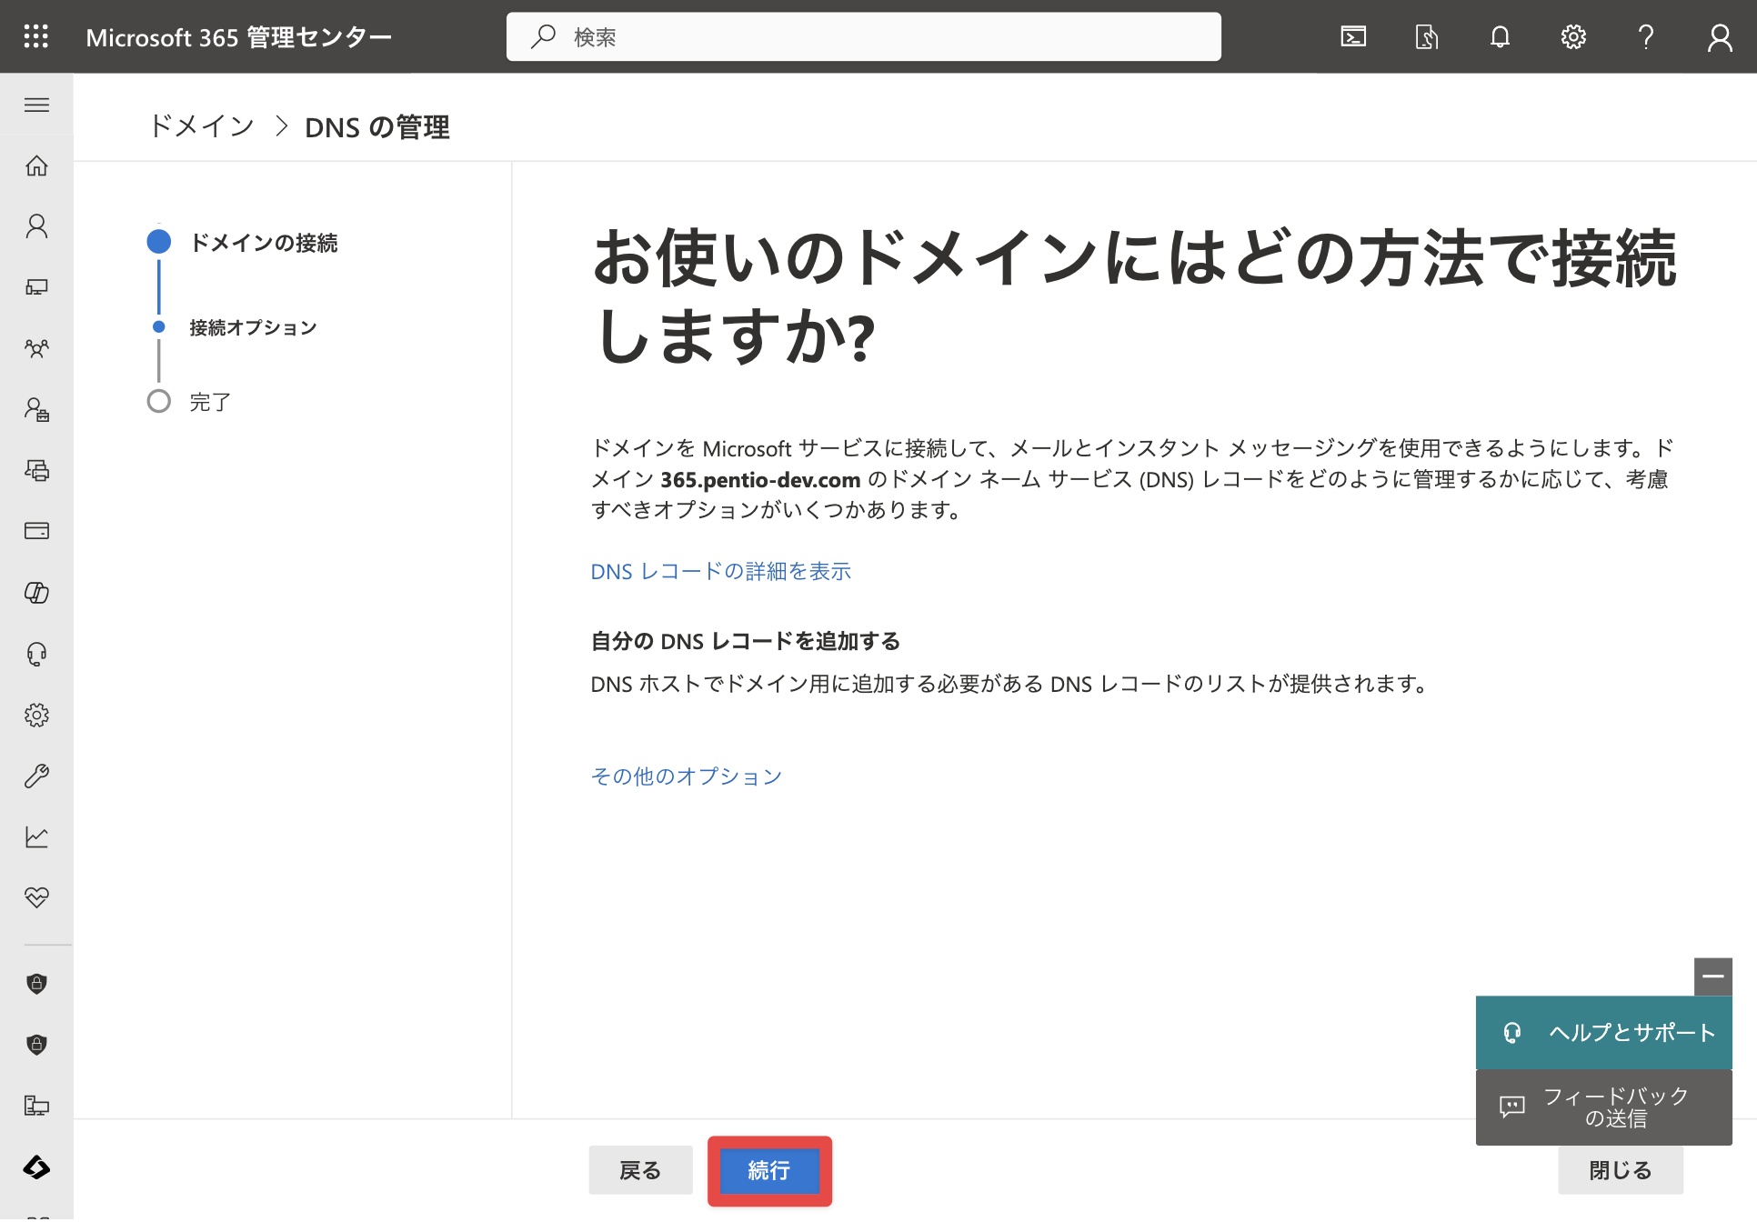Image resolution: width=1757 pixels, height=1222 pixels.
Task: Open Billing card icon in sidebar
Action: (x=36, y=531)
